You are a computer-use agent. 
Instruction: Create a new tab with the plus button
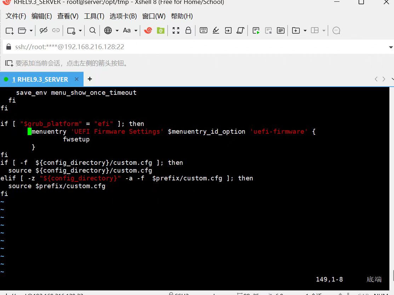click(x=90, y=79)
